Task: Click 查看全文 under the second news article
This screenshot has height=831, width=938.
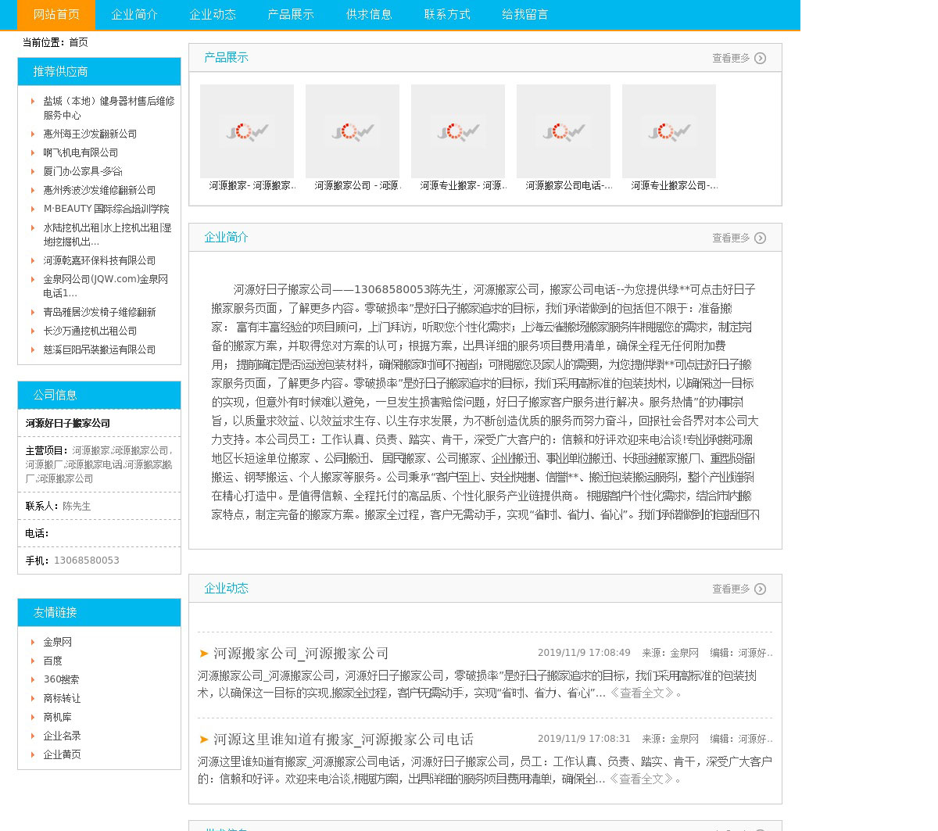Action: point(641,779)
